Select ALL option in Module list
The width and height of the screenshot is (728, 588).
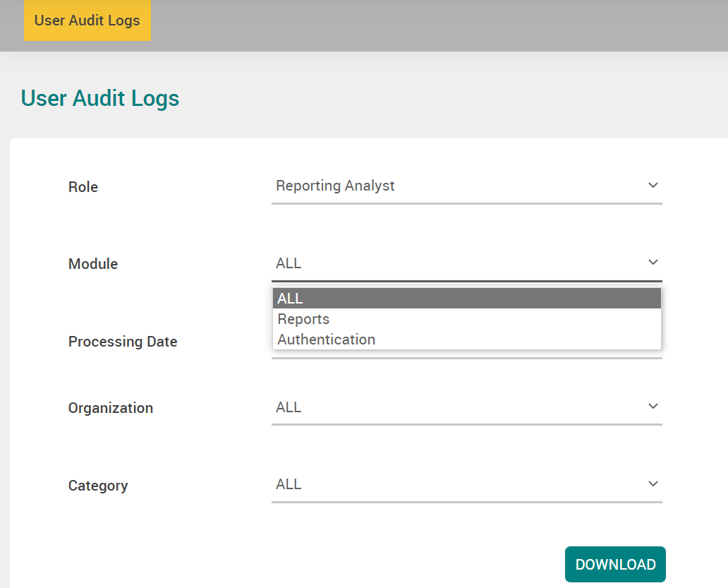point(466,298)
